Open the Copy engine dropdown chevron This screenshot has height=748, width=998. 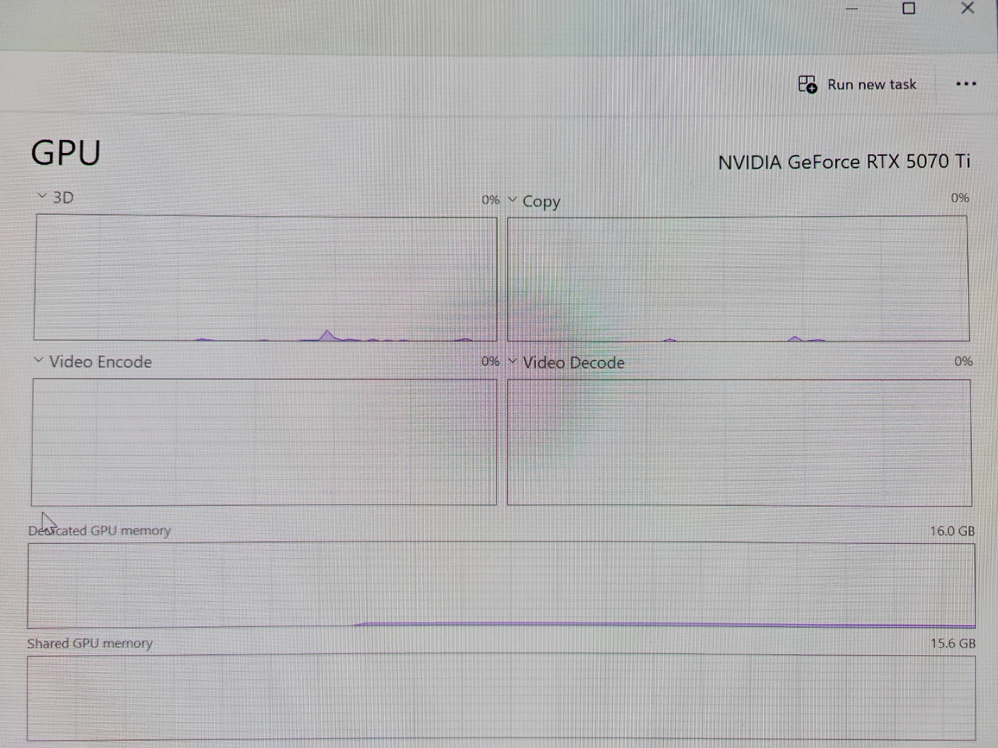coord(513,200)
